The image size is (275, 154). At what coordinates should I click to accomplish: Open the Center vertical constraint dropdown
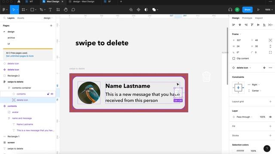tap(257, 91)
